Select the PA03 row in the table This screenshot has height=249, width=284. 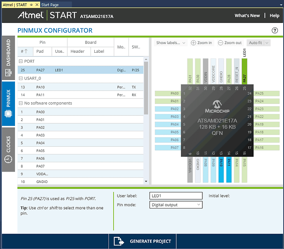pos(80,135)
